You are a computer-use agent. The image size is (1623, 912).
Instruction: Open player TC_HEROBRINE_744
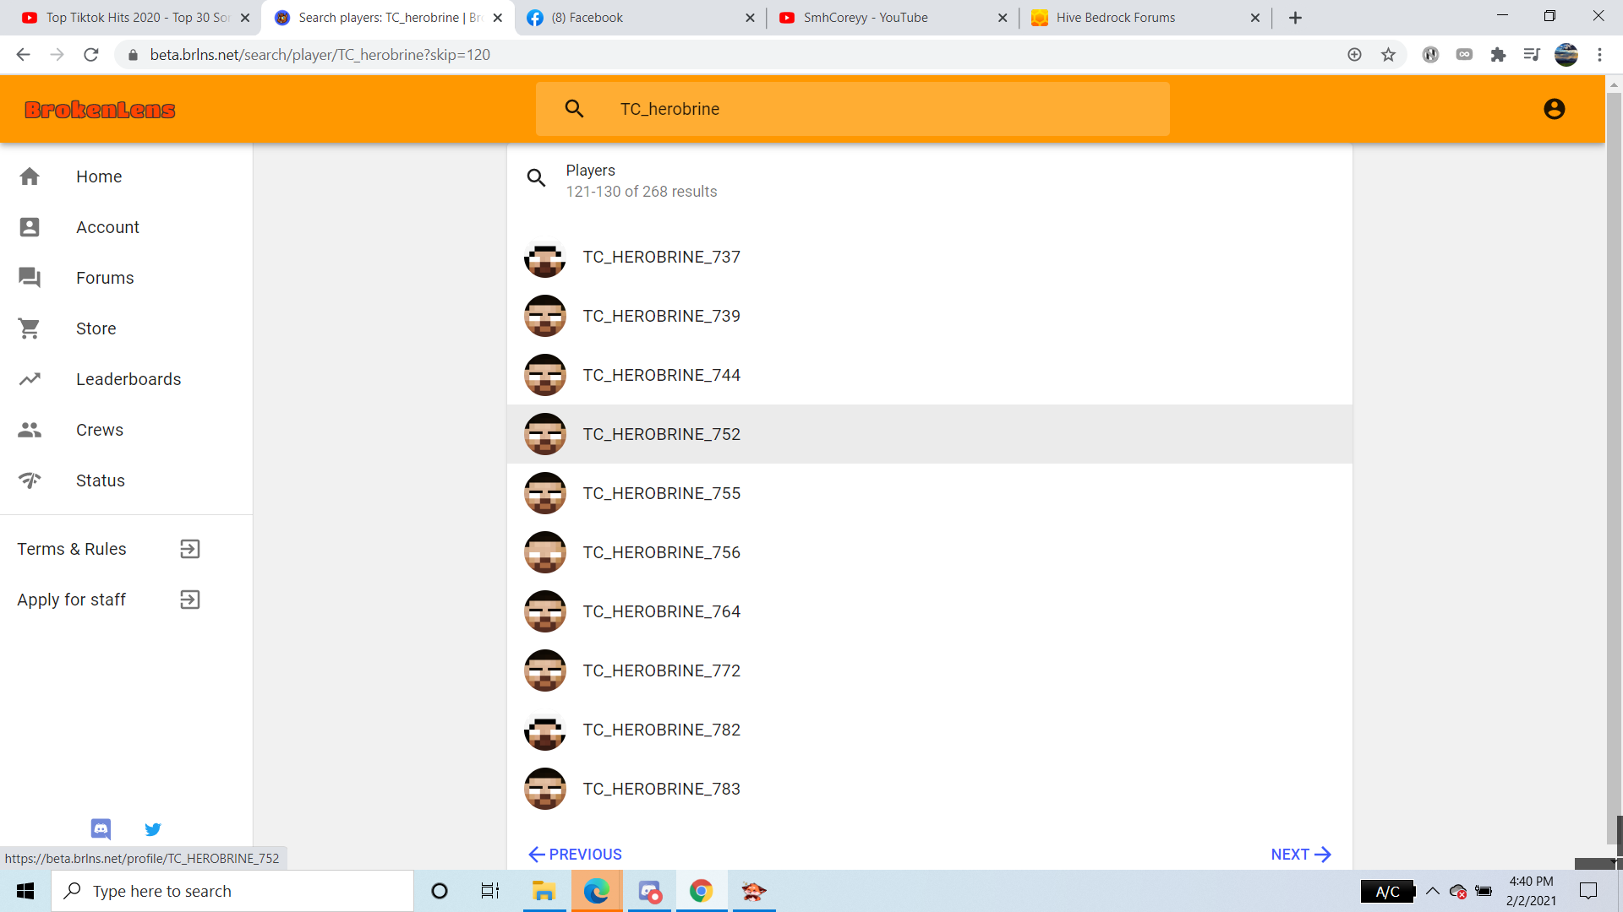coord(930,375)
